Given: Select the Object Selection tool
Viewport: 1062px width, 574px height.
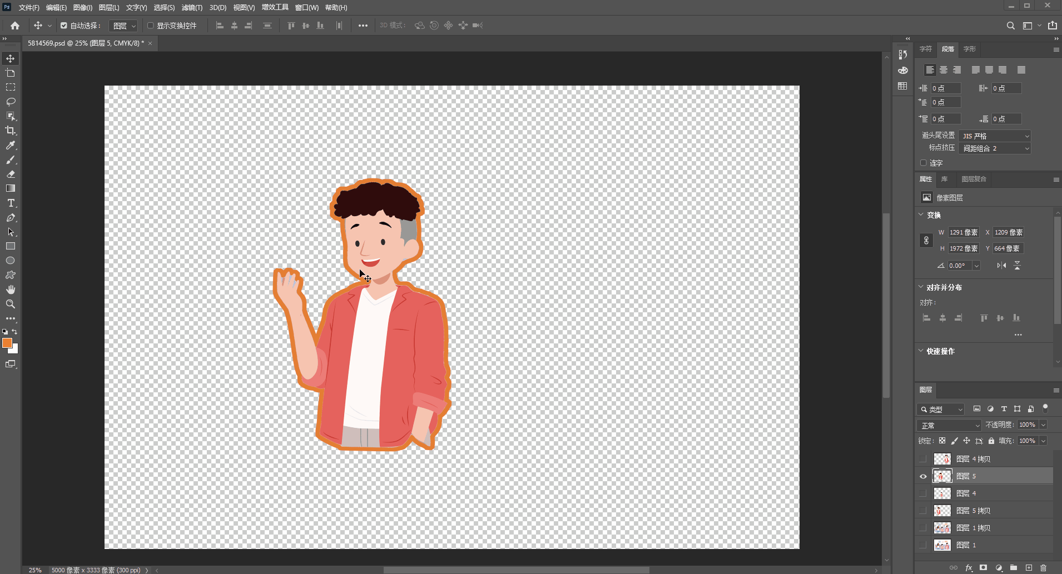Looking at the screenshot, I should (x=11, y=116).
